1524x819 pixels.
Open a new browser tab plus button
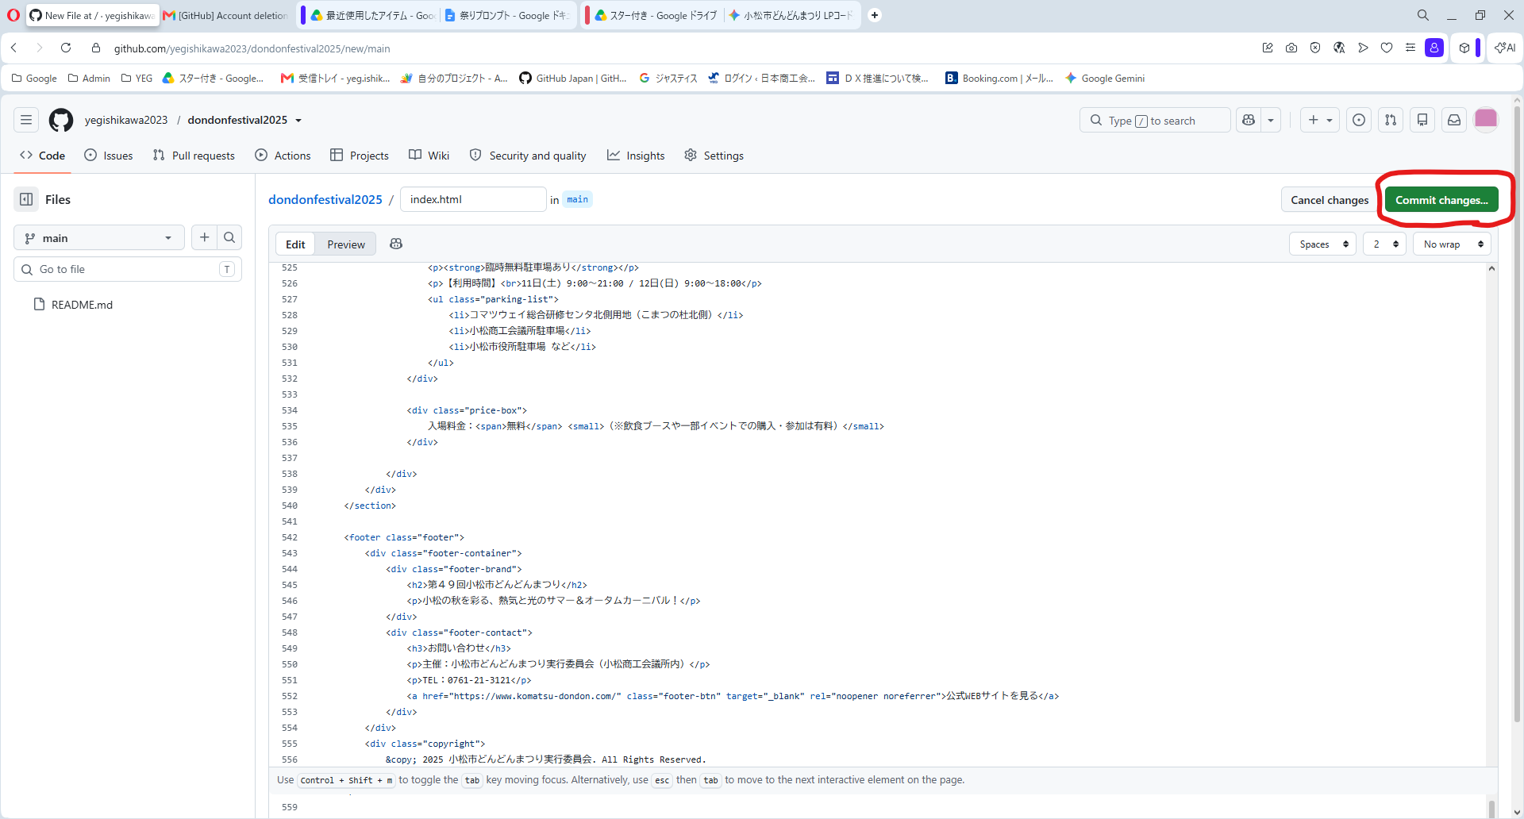point(875,15)
